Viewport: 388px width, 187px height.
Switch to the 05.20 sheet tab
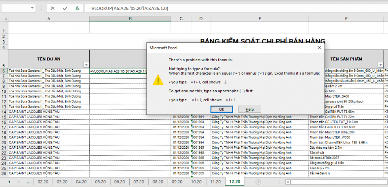point(100,182)
